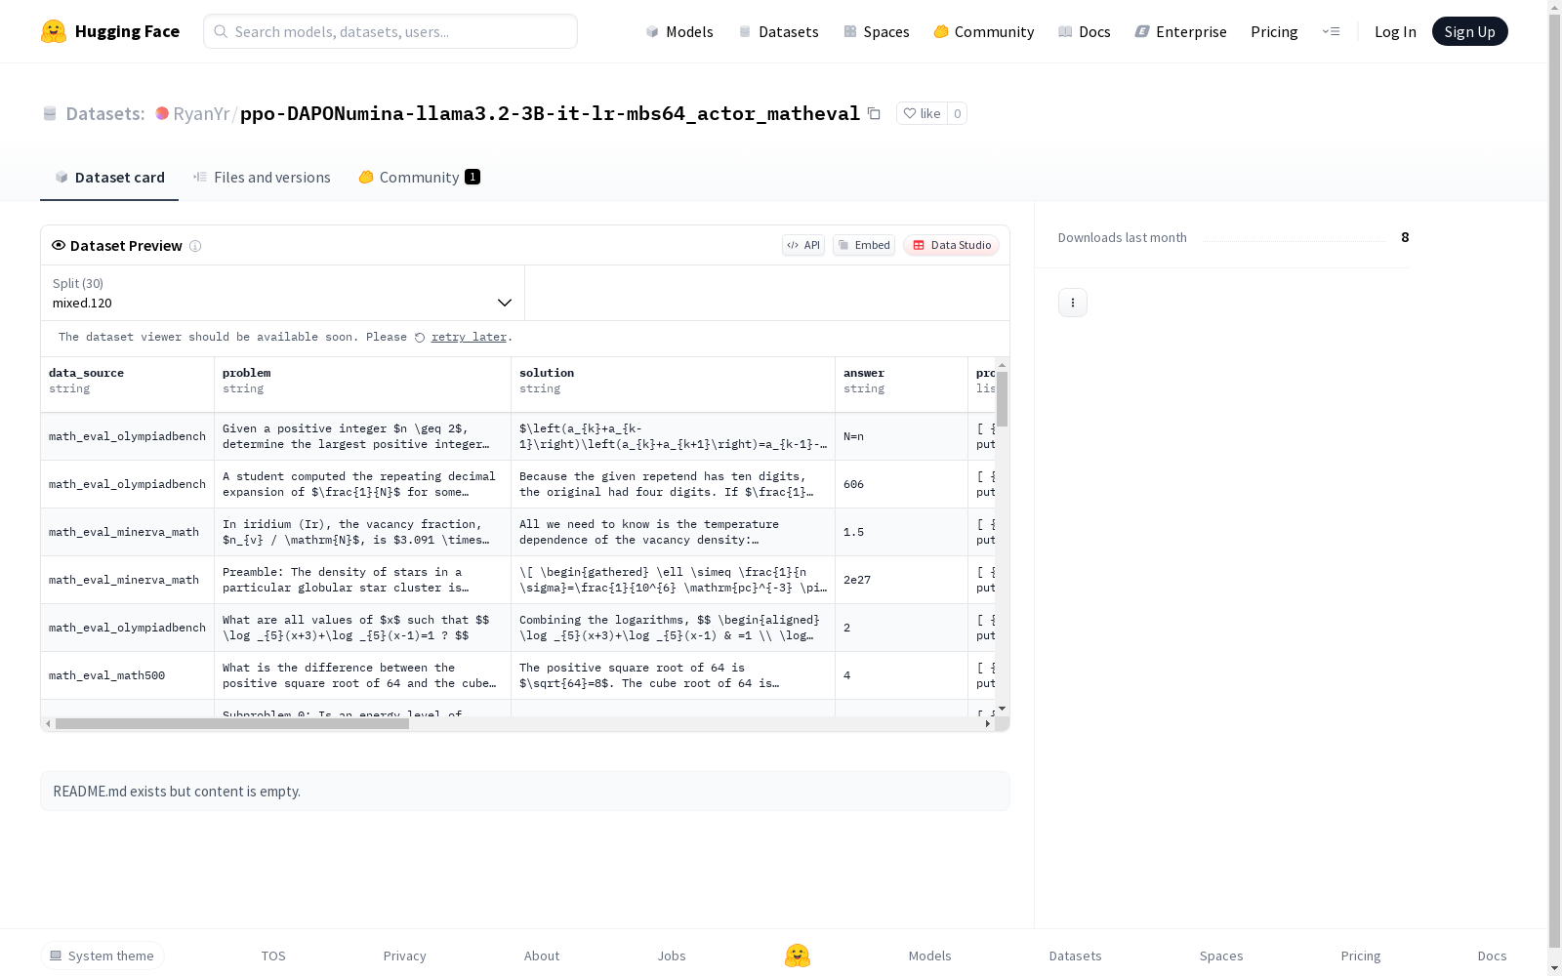This screenshot has width=1562, height=976.
Task: Expand the Split selector dropdown
Action: [x=282, y=293]
